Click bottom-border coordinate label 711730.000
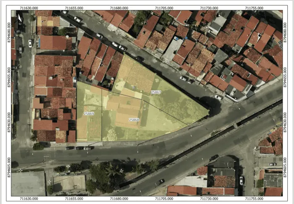Image resolution: width=294 pixels, height=204 pixels. pos(209,199)
